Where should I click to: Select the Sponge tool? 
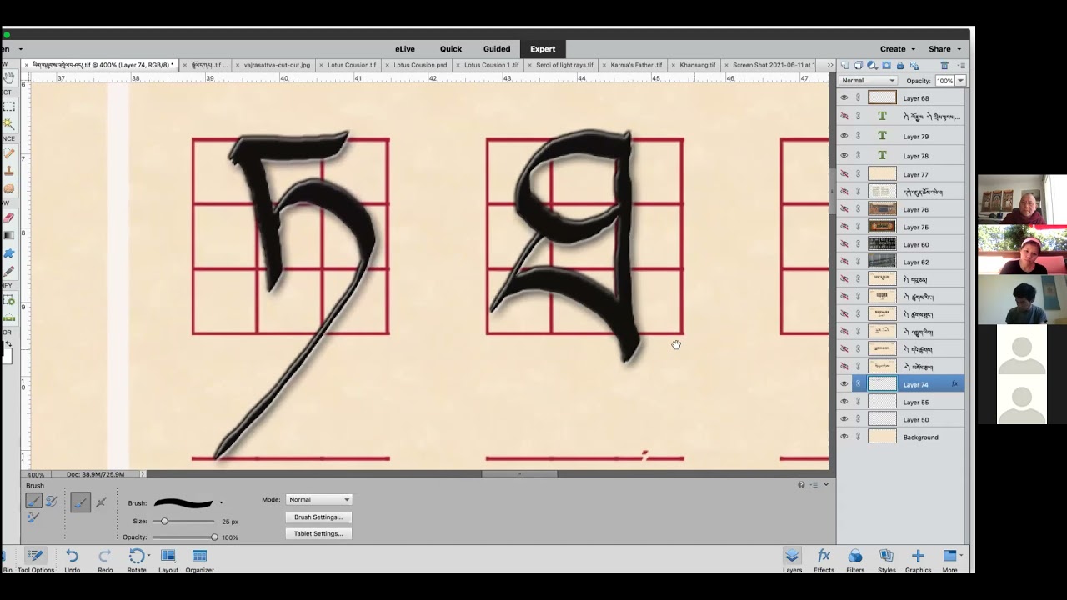(x=8, y=188)
